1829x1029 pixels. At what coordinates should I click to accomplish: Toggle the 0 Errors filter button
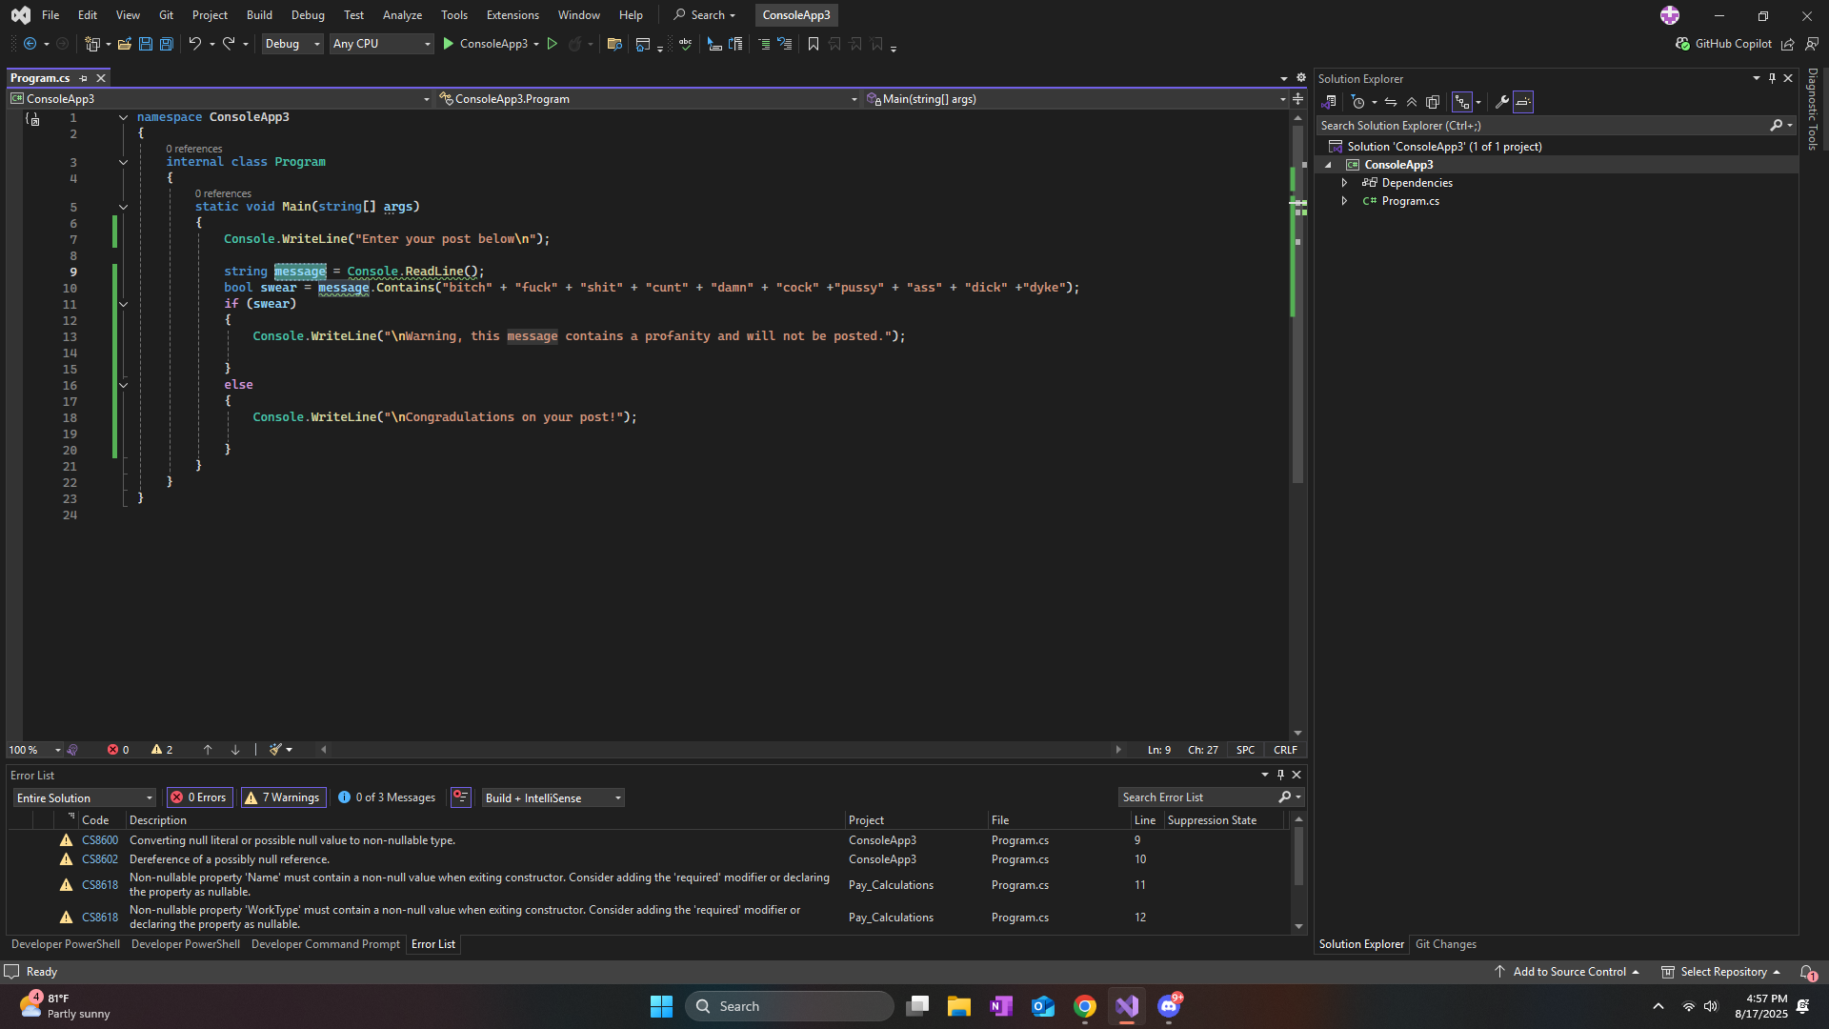(199, 798)
